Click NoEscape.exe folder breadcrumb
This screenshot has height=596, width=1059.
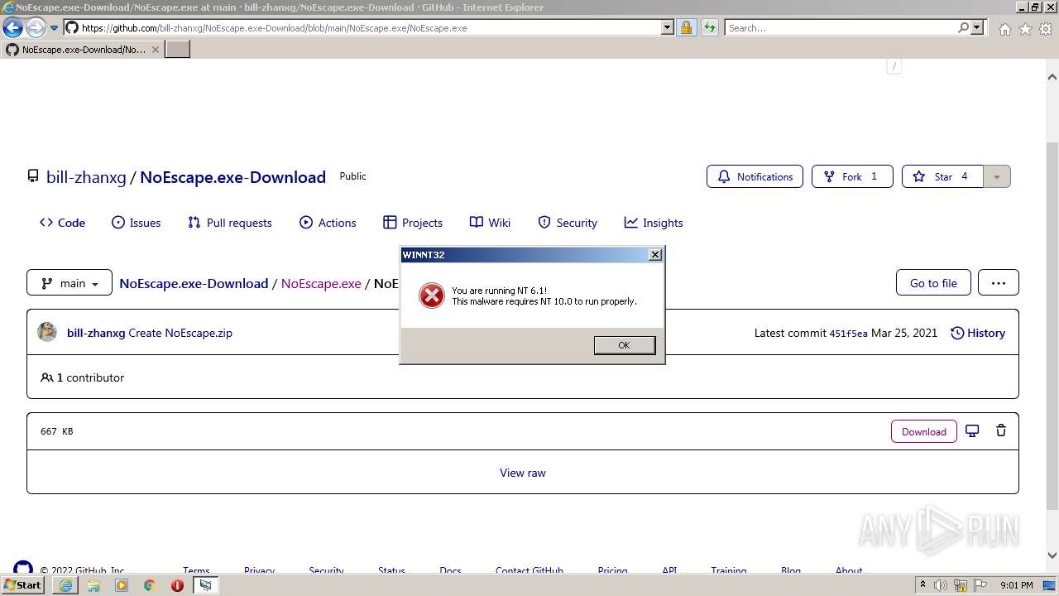tap(321, 283)
